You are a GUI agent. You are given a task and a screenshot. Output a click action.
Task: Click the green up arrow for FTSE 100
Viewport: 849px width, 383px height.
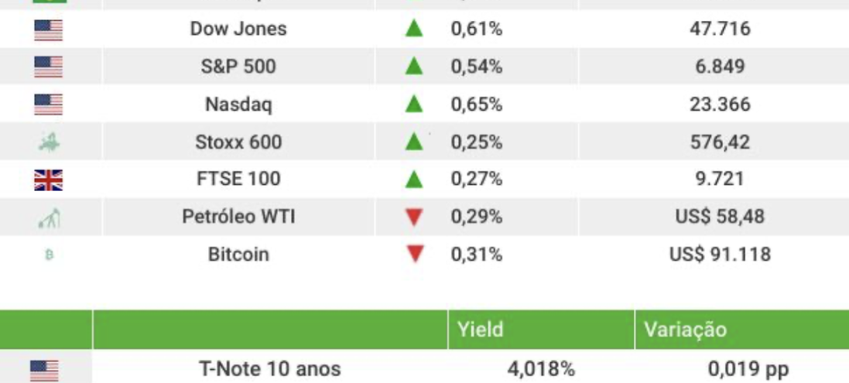click(x=414, y=180)
